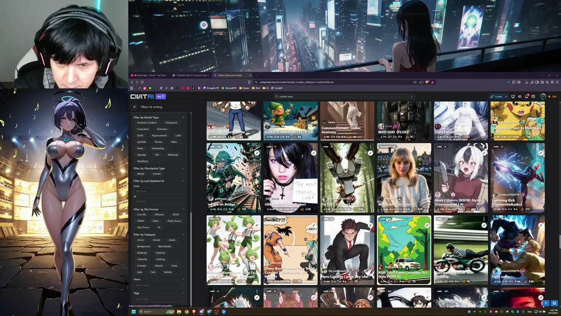Toggle the Workflows model type filter
Image resolution: width=561 pixels, height=316 pixels.
(x=143, y=161)
